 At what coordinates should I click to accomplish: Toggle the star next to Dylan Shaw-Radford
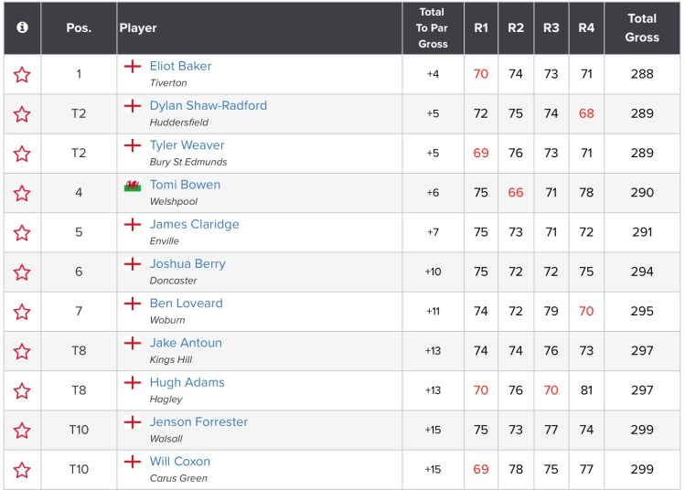point(22,114)
